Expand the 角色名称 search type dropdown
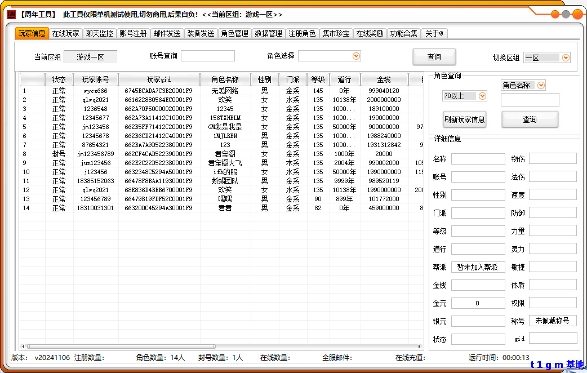 click(541, 85)
